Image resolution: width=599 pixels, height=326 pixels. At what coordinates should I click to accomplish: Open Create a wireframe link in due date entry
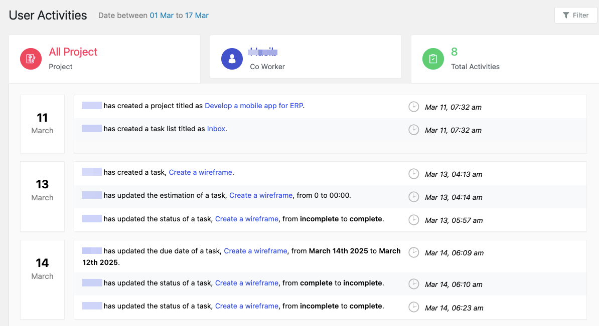255,251
